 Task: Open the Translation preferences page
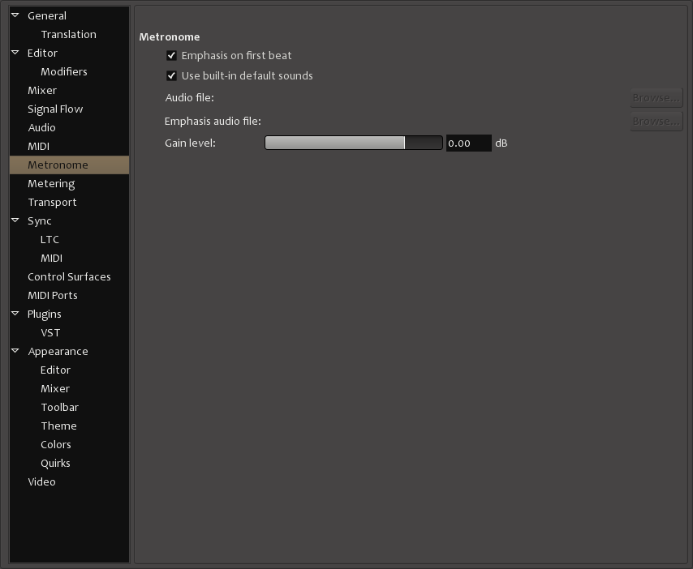(68, 34)
